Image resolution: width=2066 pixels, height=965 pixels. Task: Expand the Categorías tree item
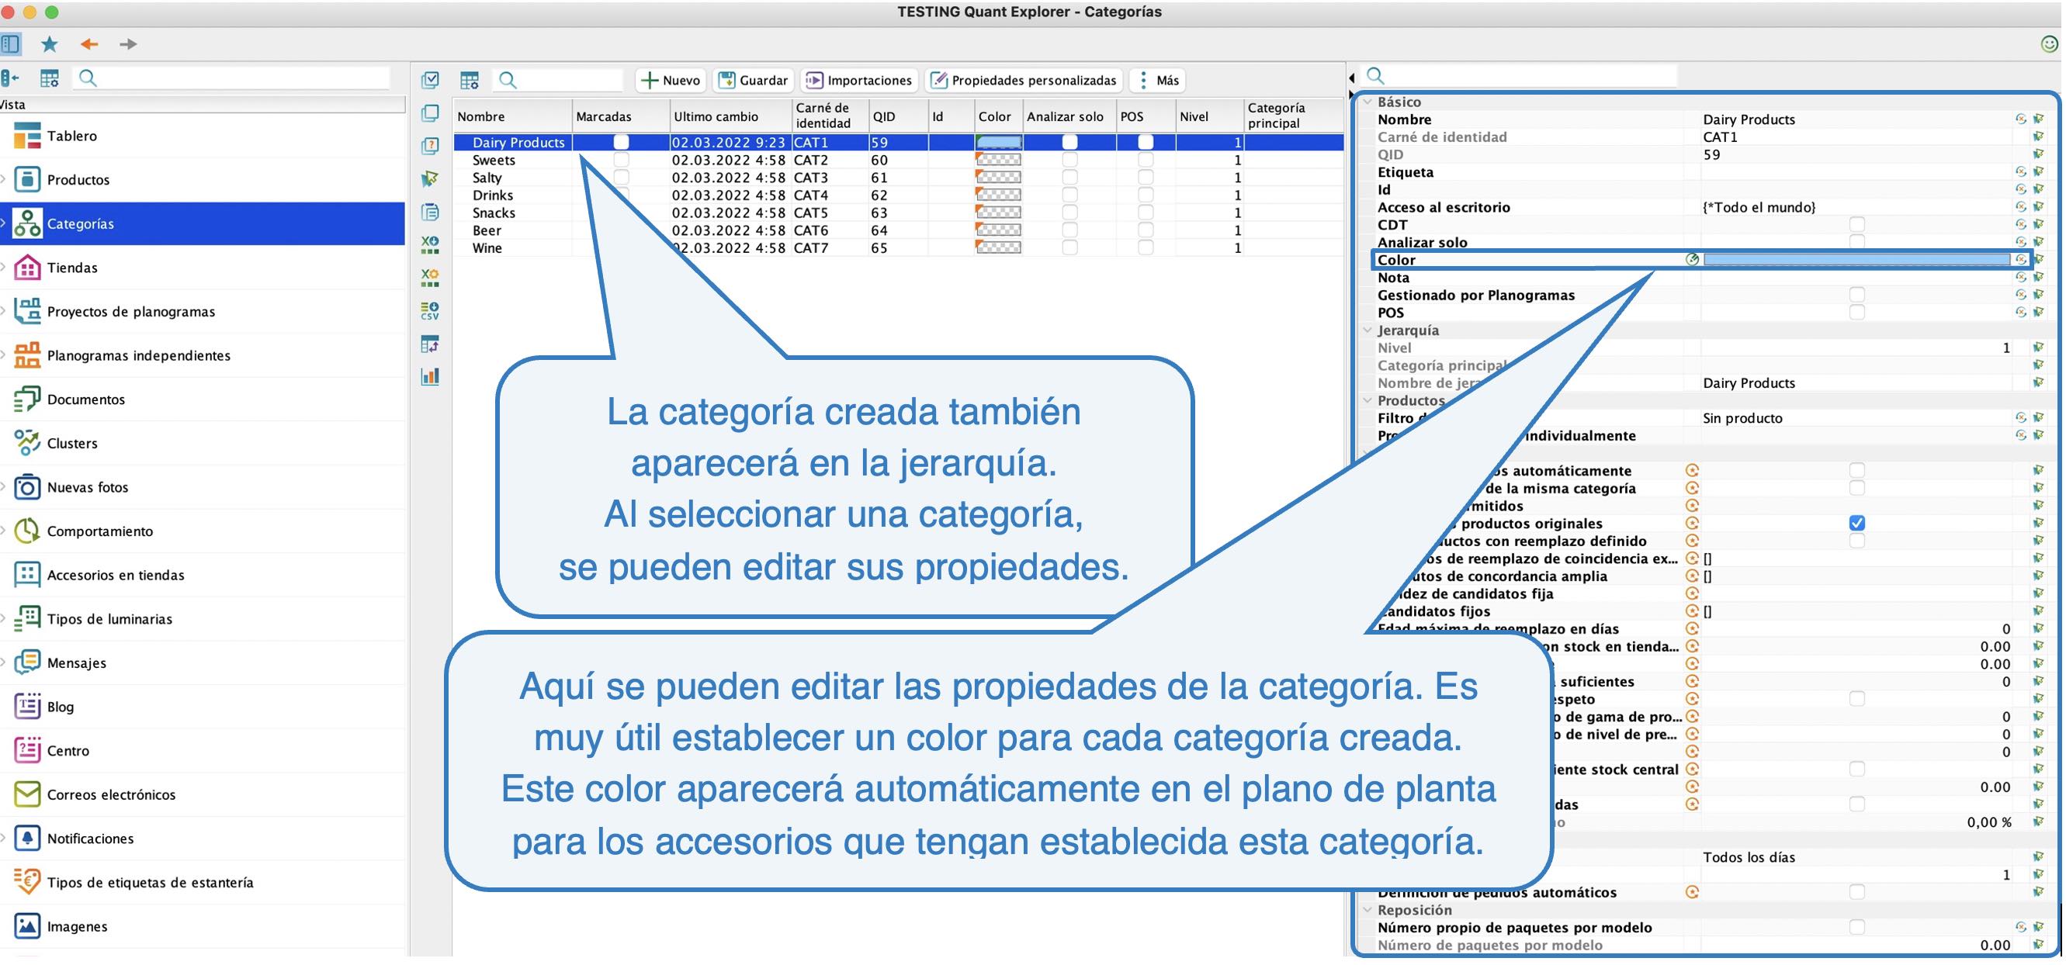[x=4, y=223]
